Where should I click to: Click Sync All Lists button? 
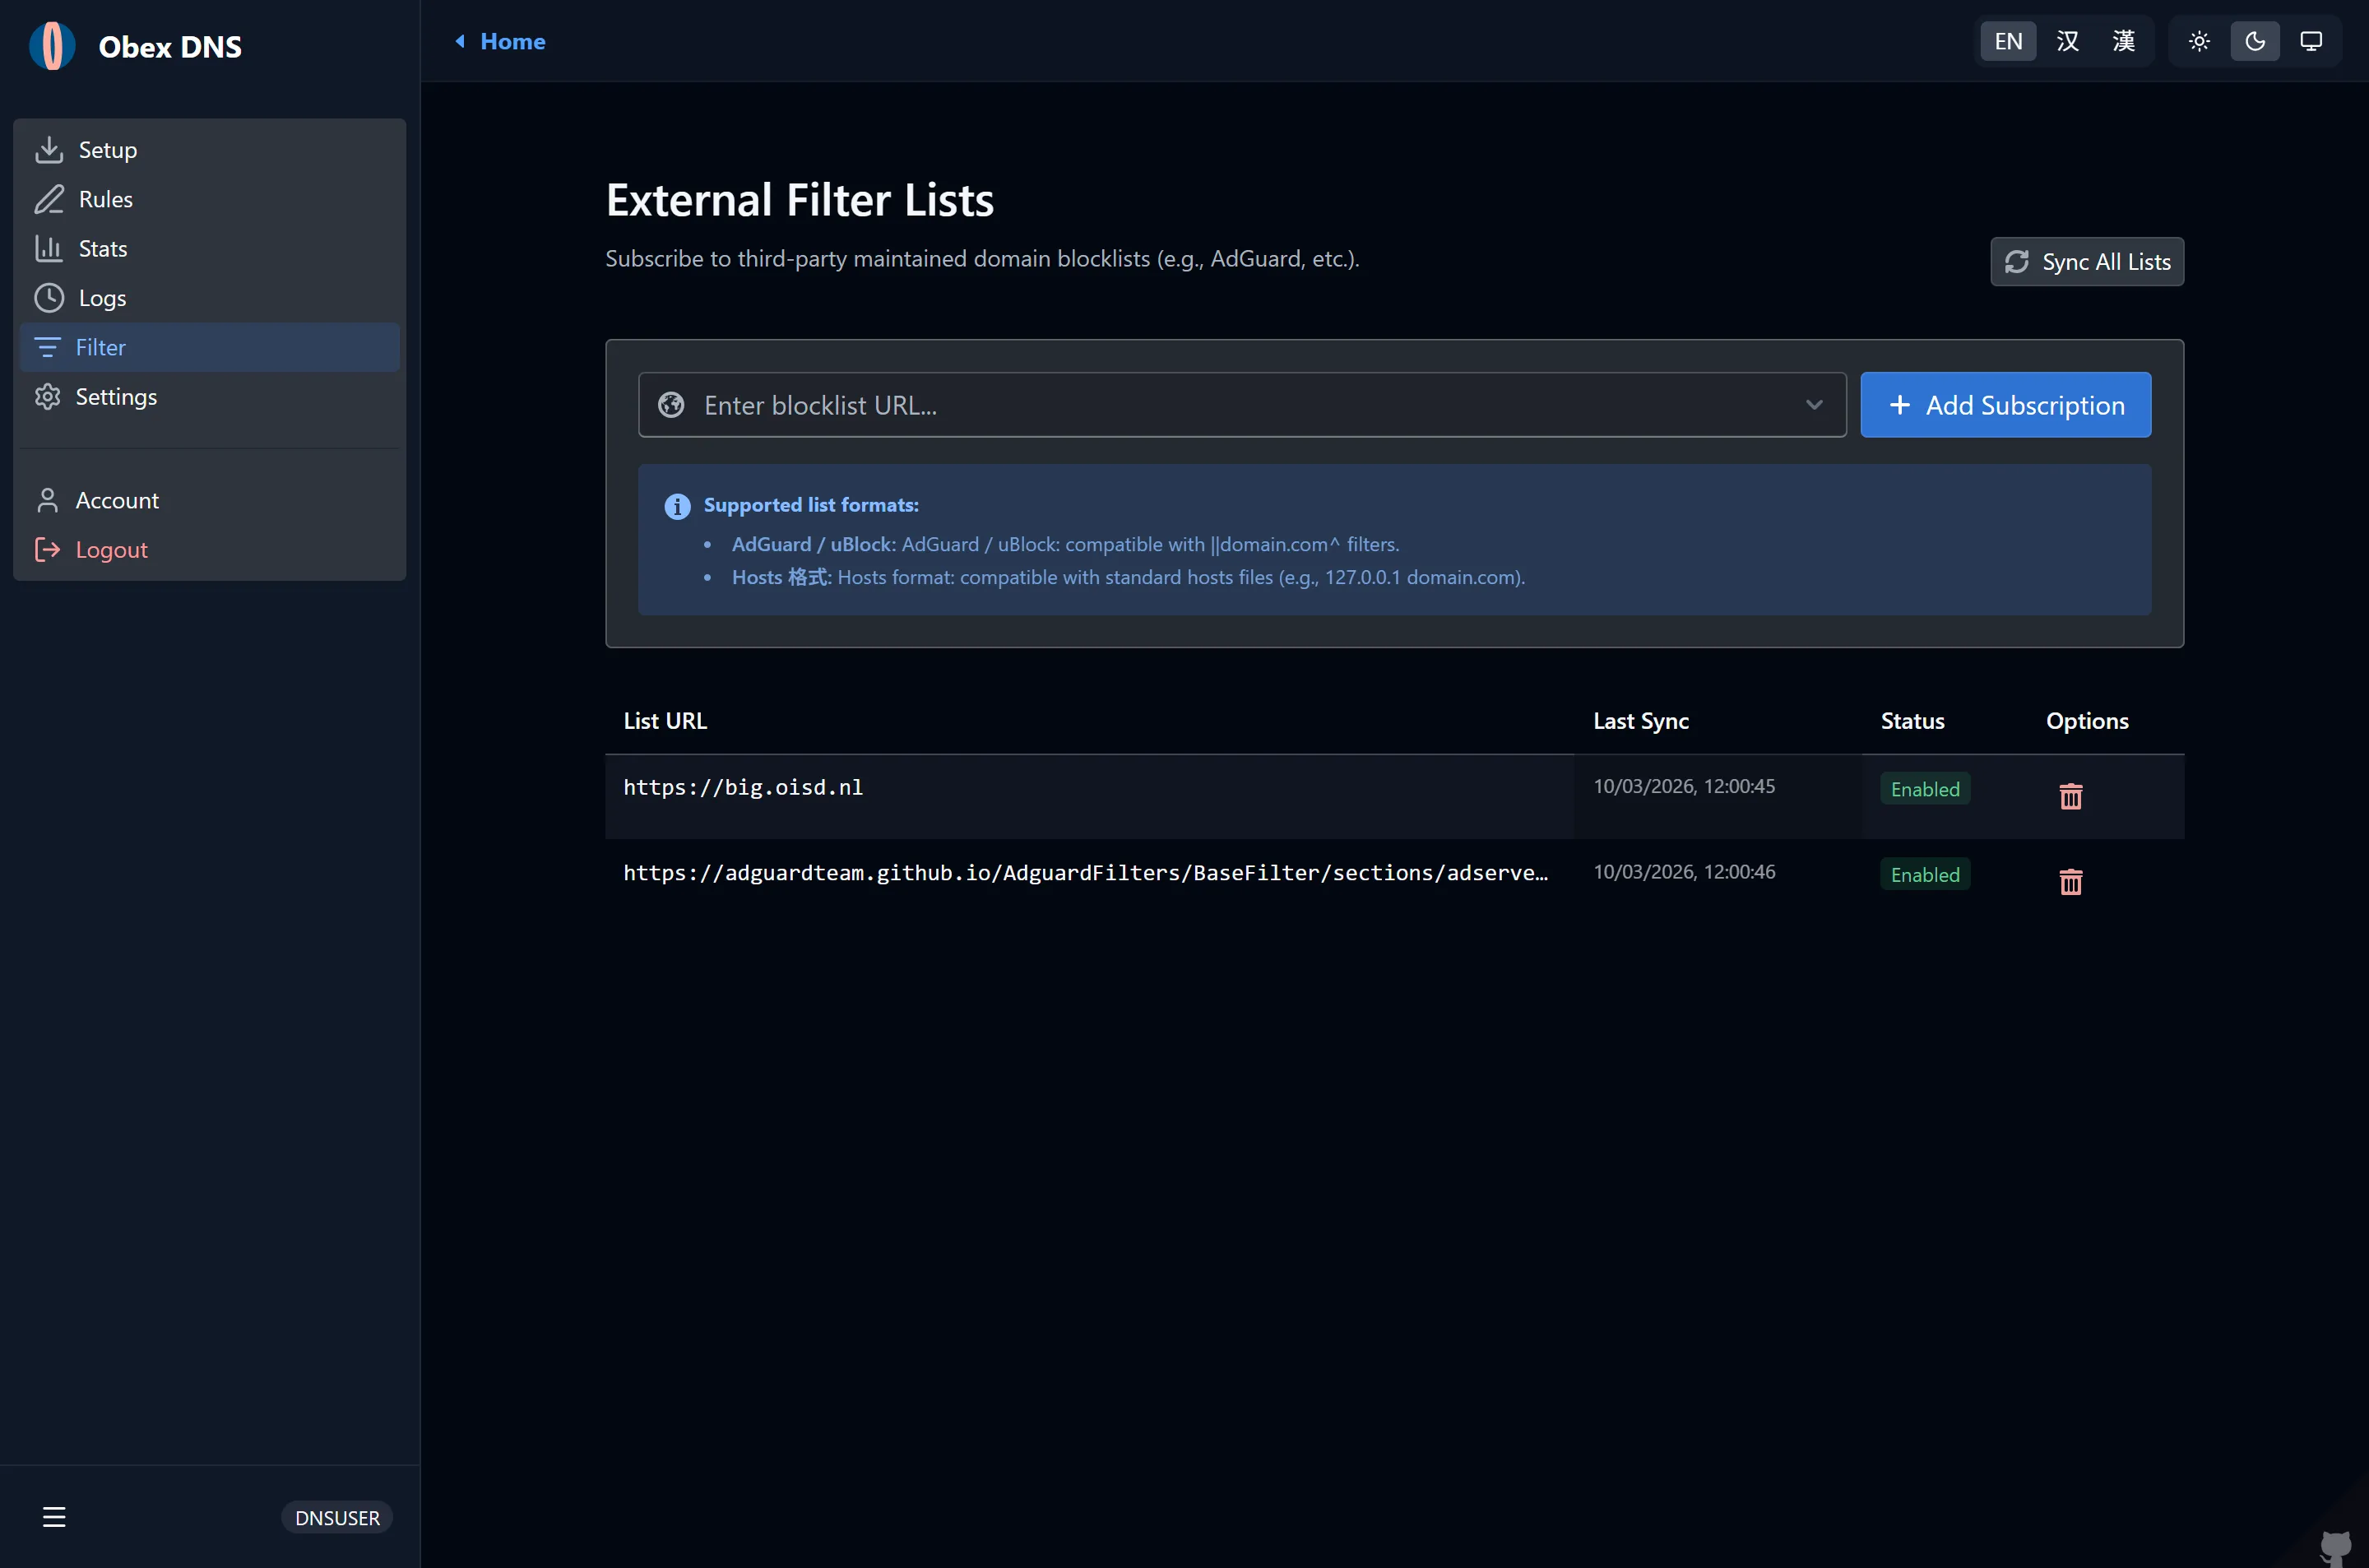pyautogui.click(x=2086, y=262)
